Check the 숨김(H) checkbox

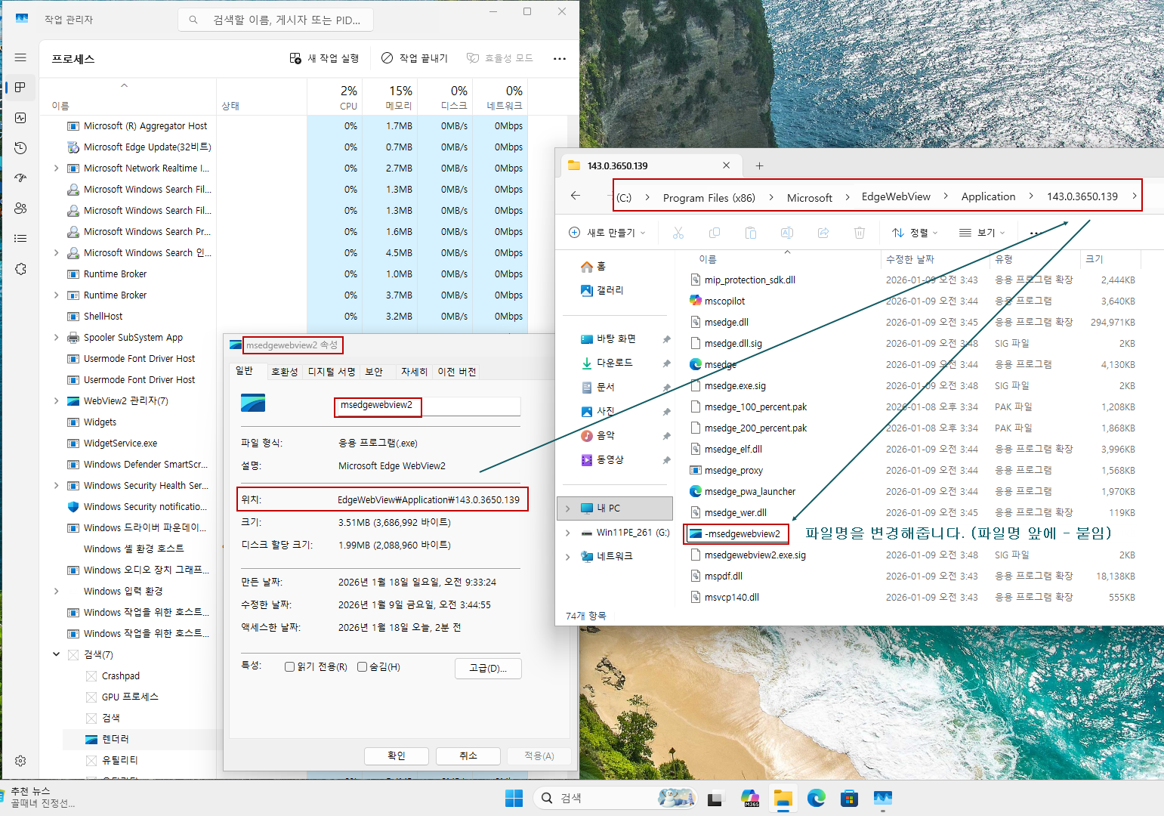tap(362, 667)
